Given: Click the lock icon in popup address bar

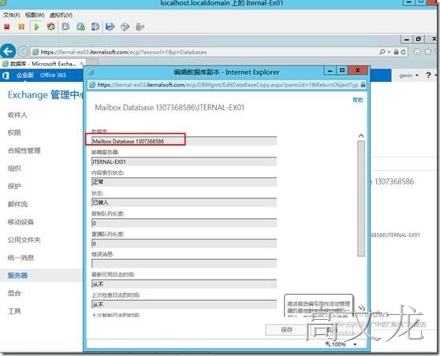Looking at the screenshot, I should (x=363, y=84).
